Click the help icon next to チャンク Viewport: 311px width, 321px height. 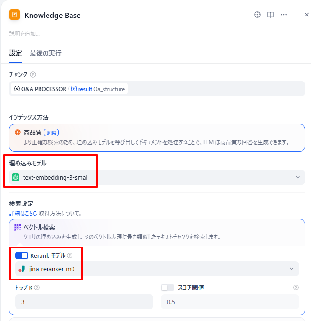coord(33,74)
